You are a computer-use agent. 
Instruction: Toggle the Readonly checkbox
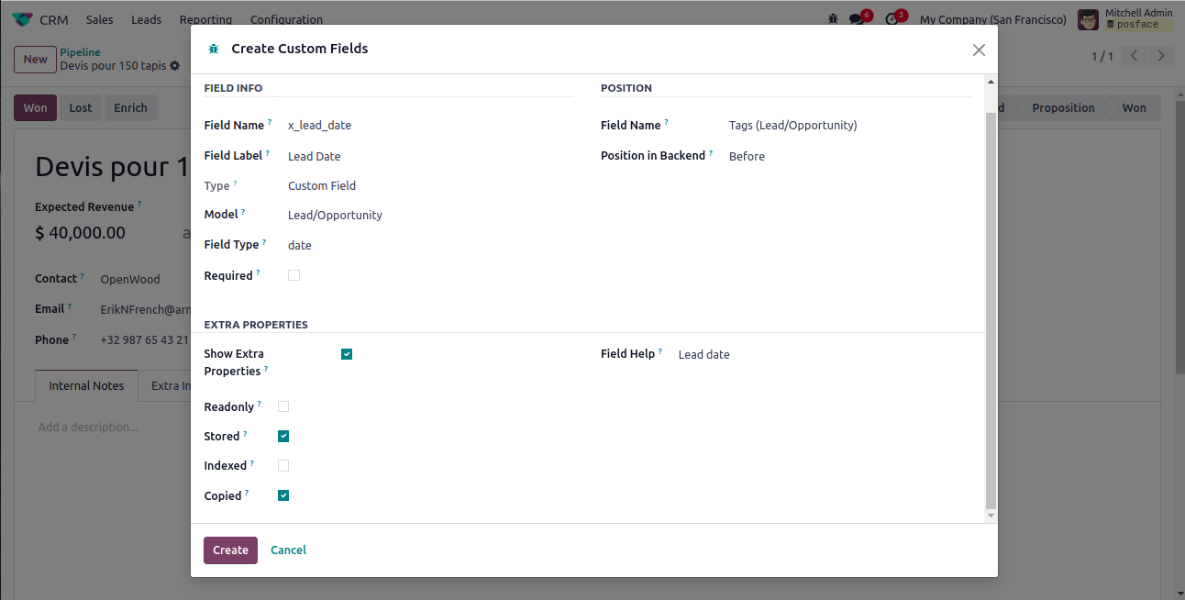click(x=283, y=406)
